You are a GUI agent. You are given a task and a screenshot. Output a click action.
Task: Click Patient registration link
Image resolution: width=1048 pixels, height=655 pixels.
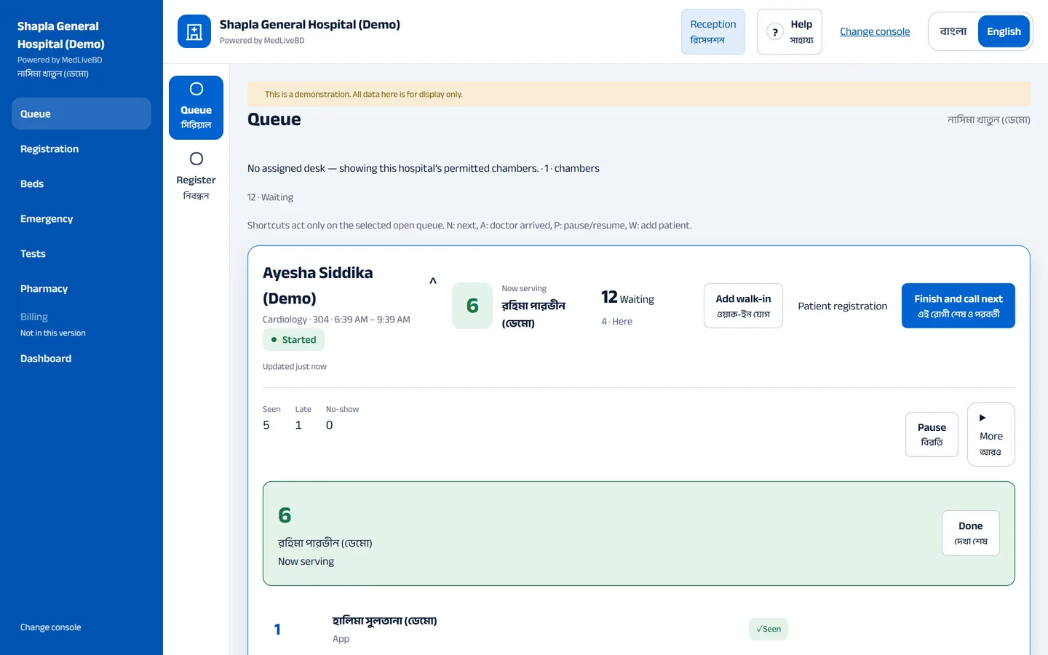coord(842,306)
